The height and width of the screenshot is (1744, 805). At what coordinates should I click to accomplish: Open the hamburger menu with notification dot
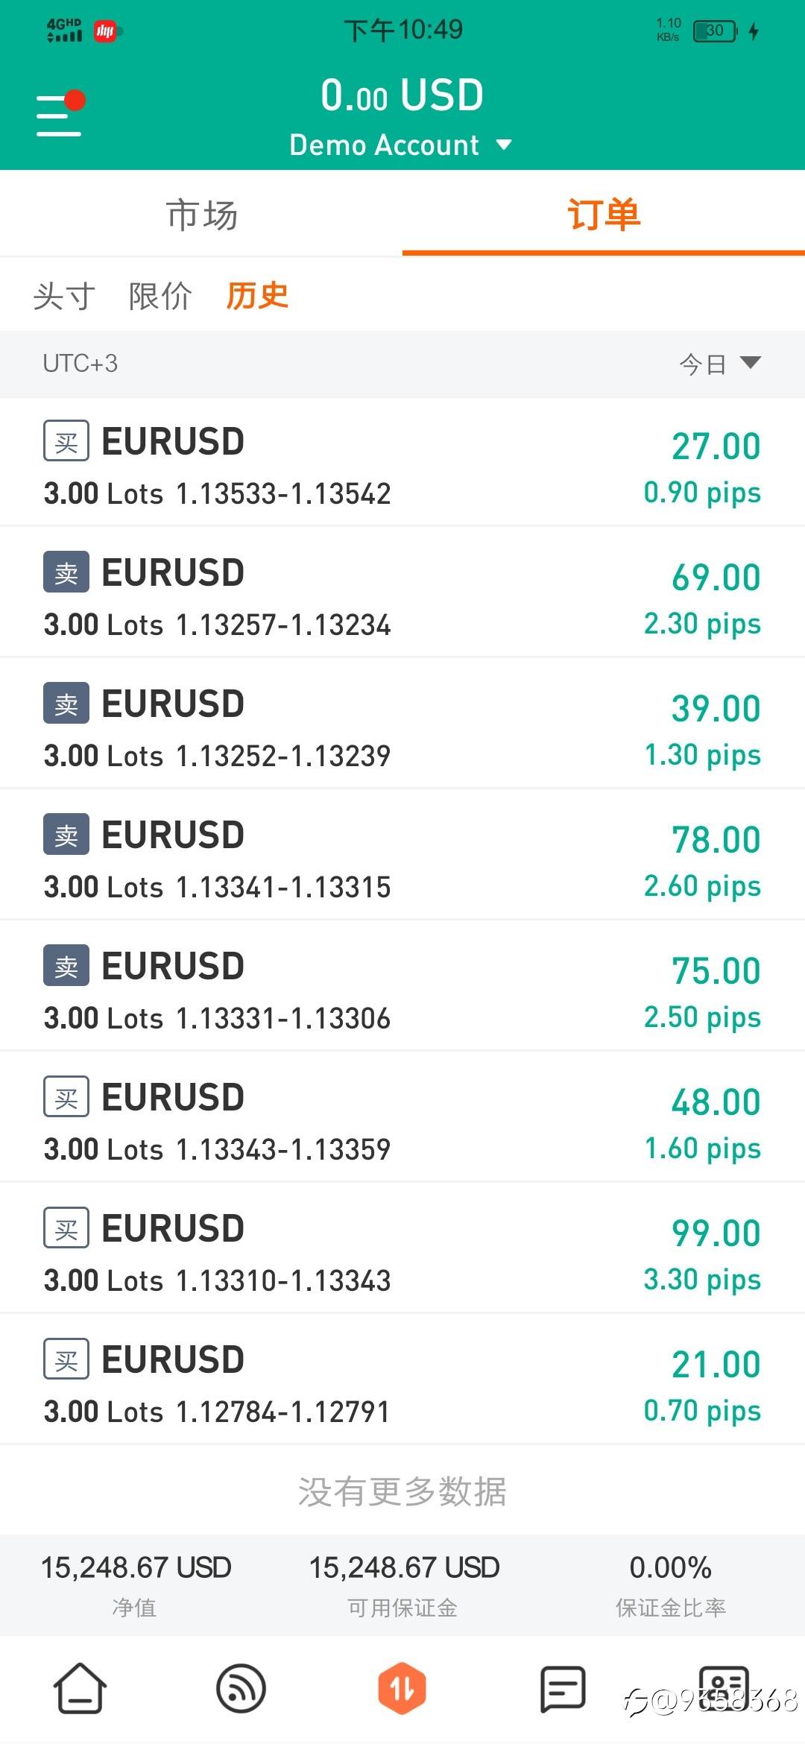(60, 115)
